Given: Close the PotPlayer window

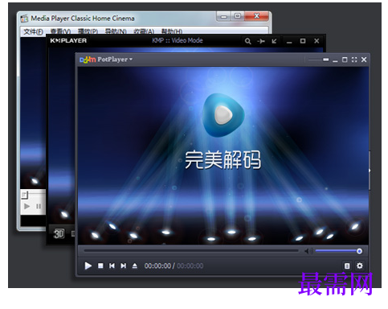Looking at the screenshot, I should click(364, 60).
